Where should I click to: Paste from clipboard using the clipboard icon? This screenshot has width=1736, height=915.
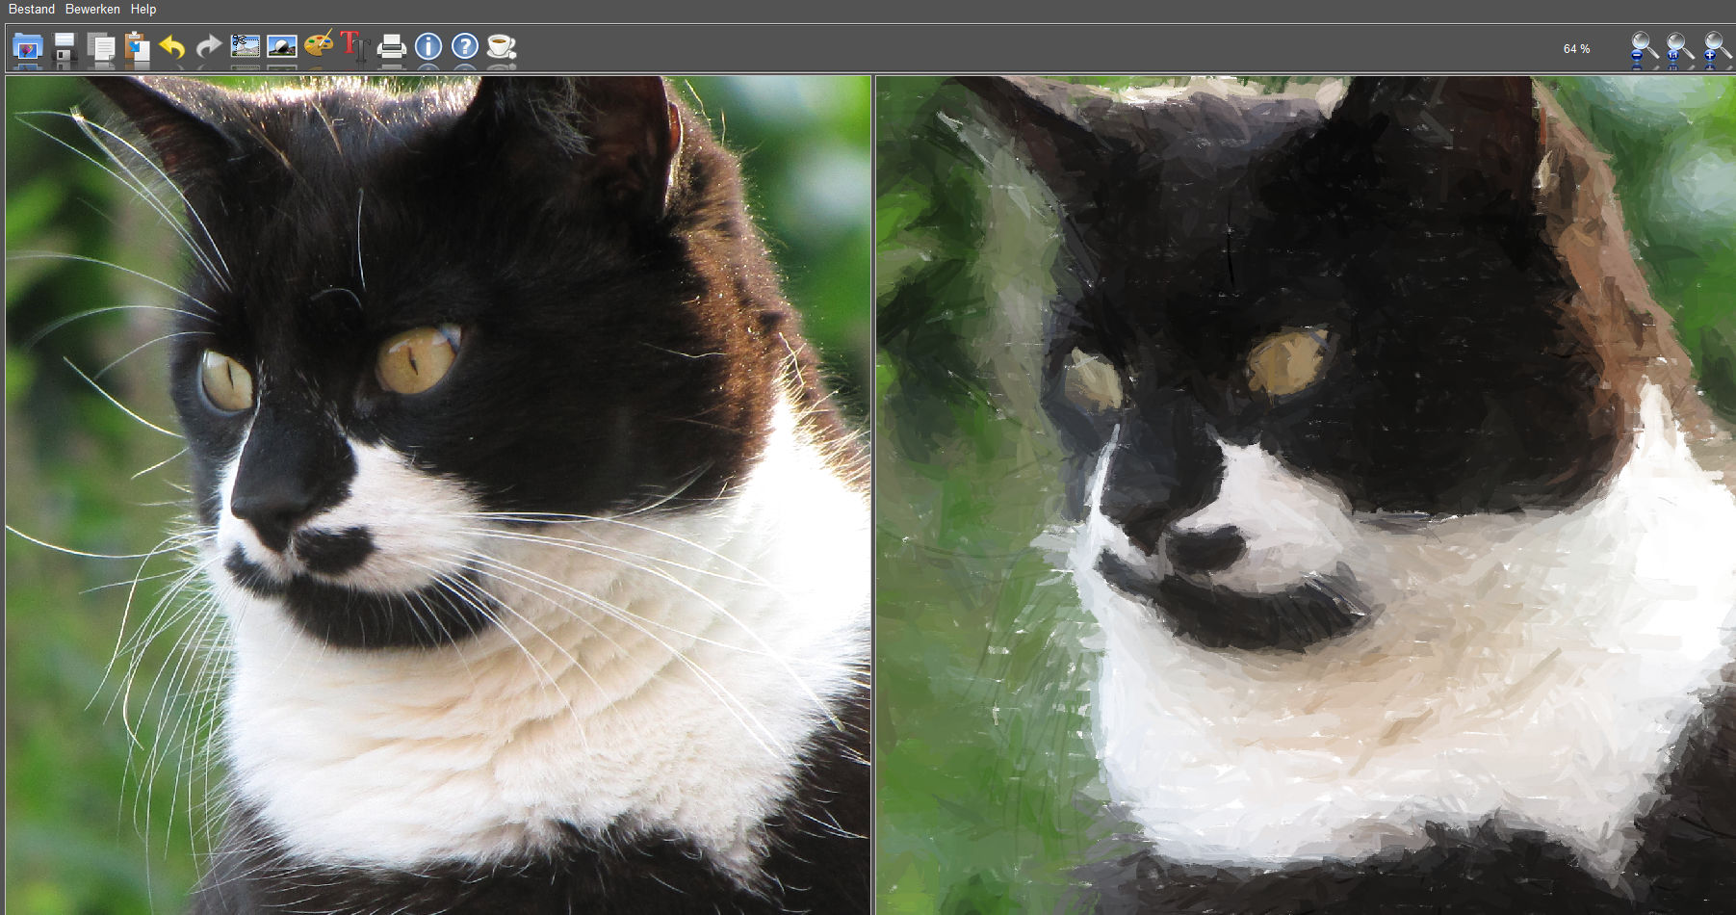137,48
